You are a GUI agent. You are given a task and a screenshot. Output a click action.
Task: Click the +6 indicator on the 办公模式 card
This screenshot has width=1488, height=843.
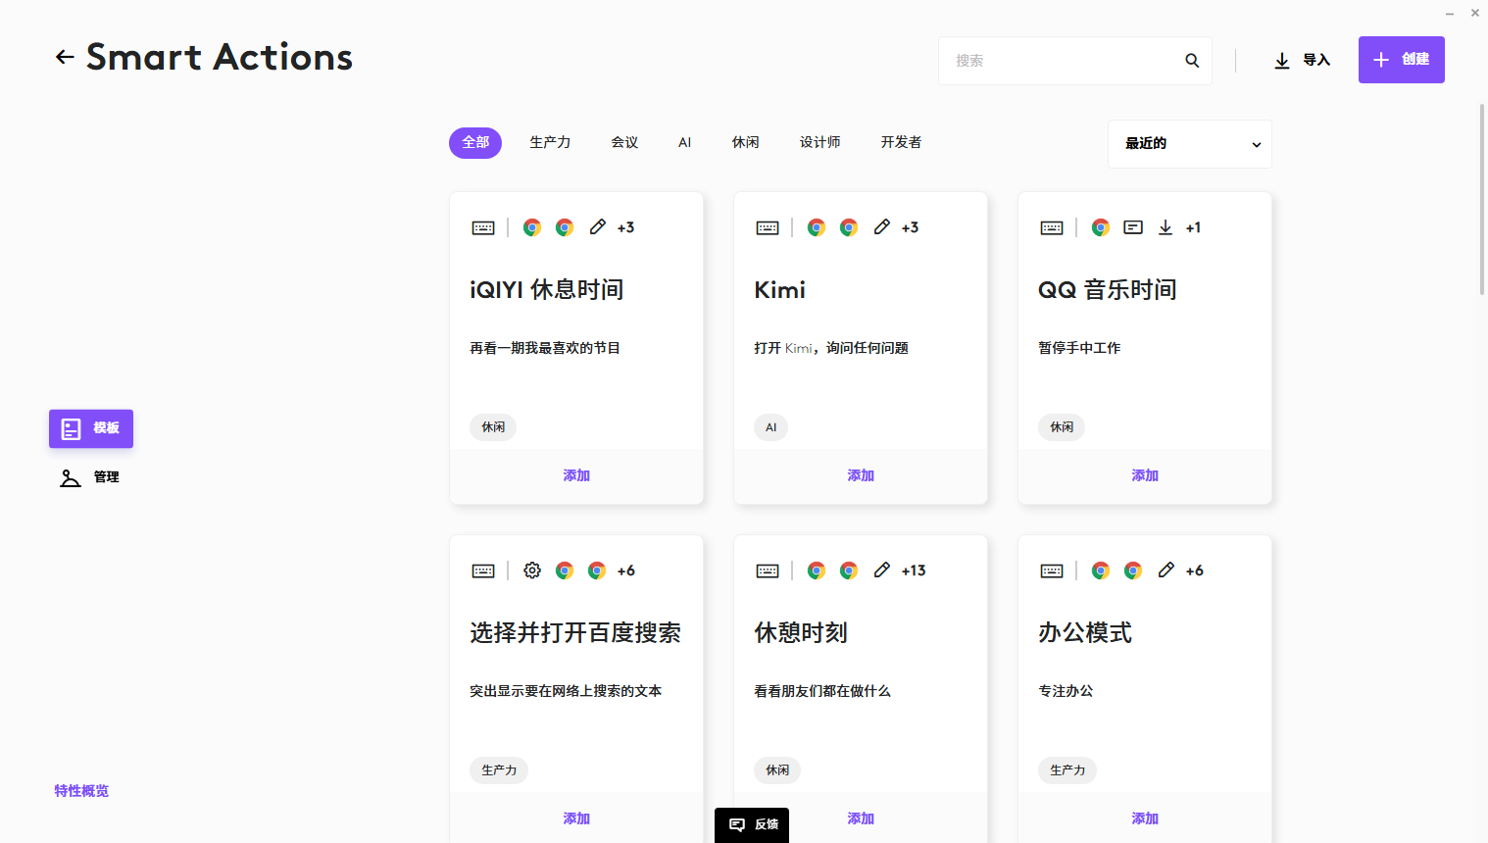pos(1195,570)
